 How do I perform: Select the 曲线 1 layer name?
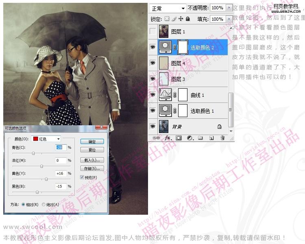197,95
